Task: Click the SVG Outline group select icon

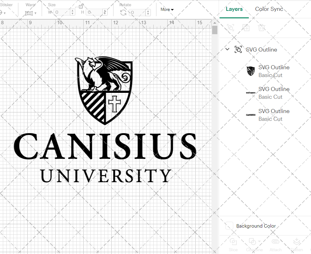Action: coord(238,49)
